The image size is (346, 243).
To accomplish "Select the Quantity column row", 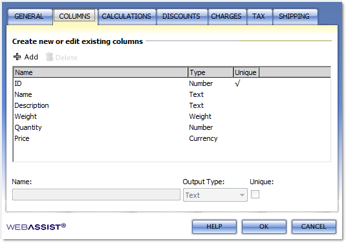I will [x=171, y=127].
